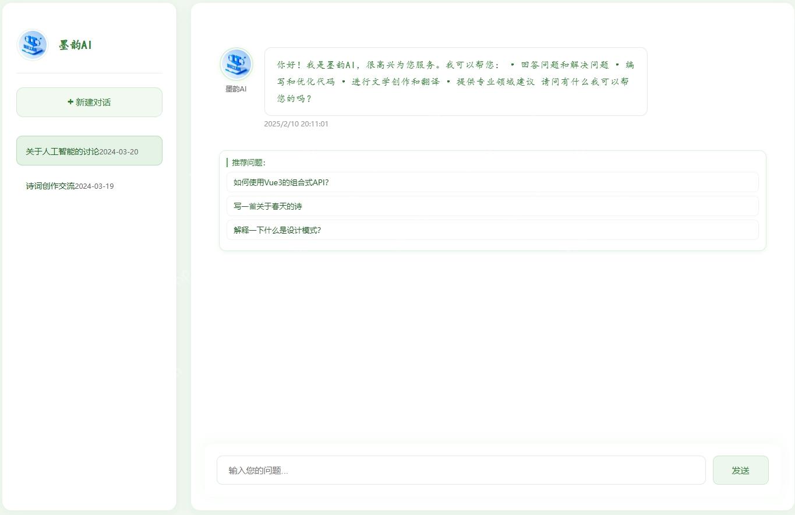Click the 墨韵AI title in the sidebar
The height and width of the screenshot is (515, 795).
coord(75,45)
